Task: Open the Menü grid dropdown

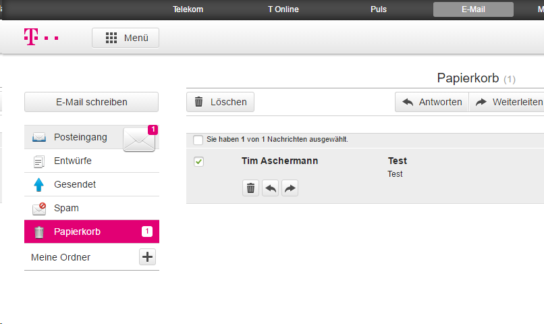Action: coord(126,38)
